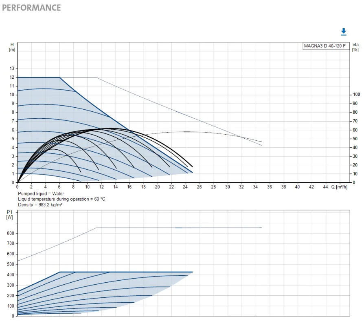Click the 13 value on H axis
Viewport: 364px width, 330px height.
(12, 69)
